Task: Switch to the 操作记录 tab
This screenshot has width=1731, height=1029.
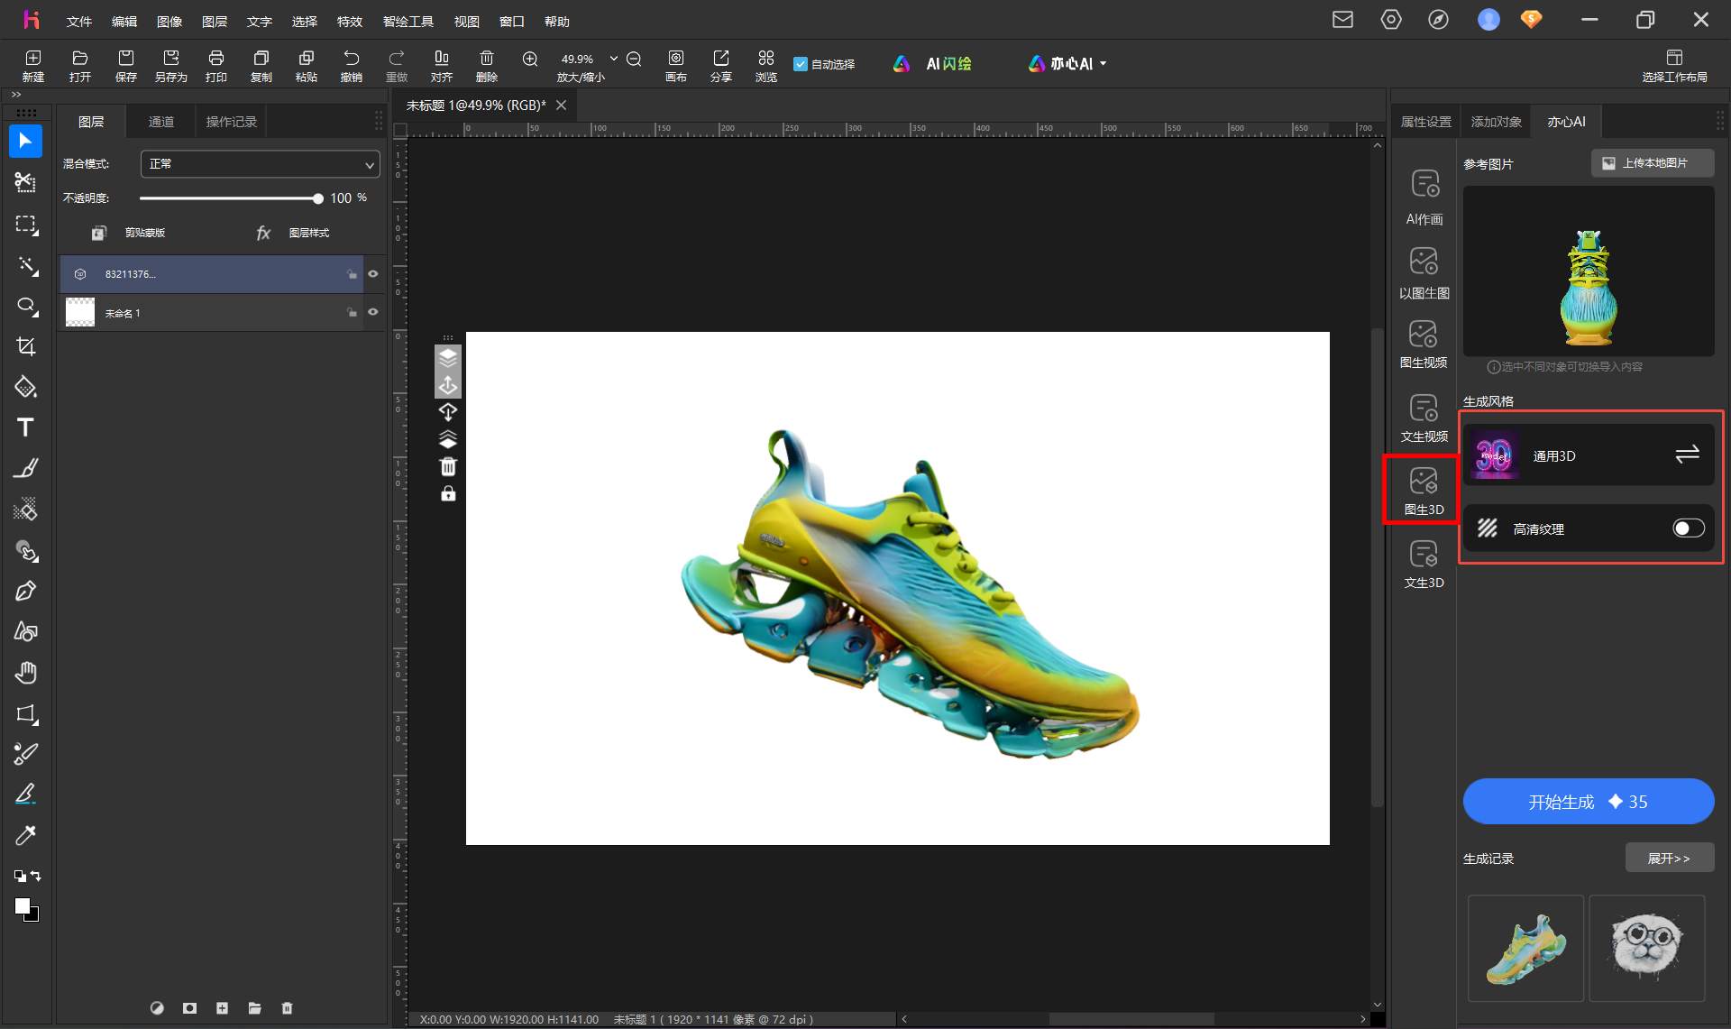Action: [x=231, y=122]
